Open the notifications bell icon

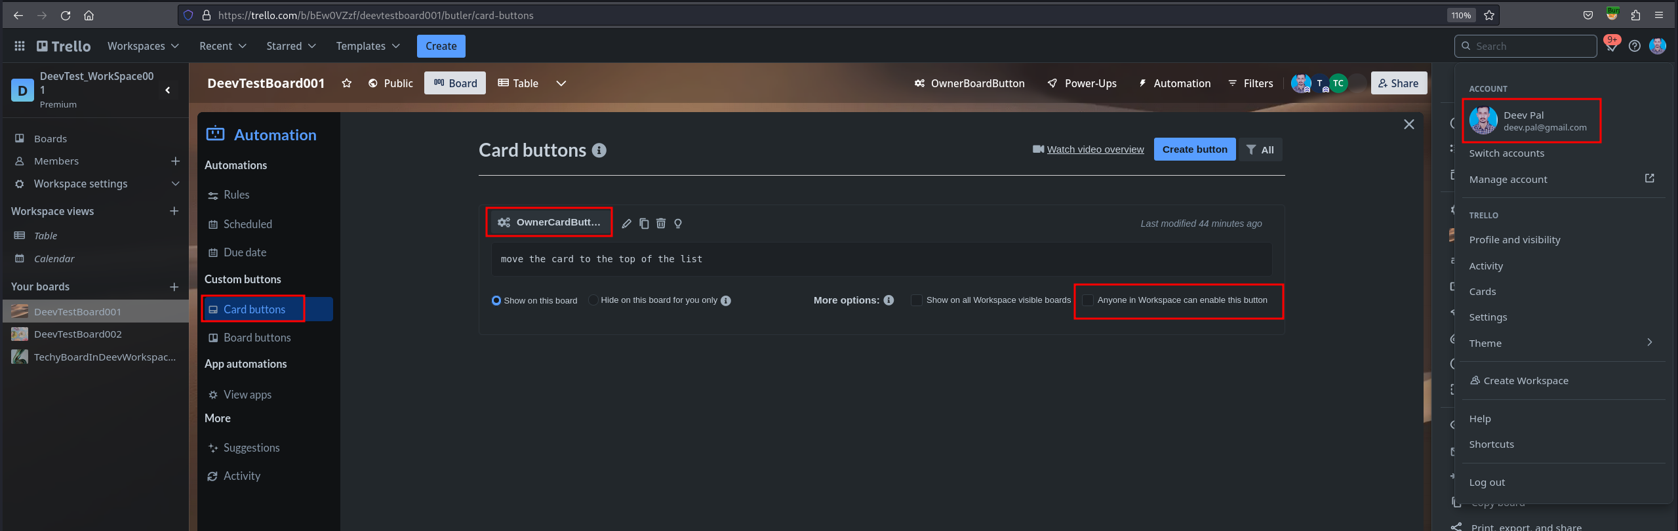click(1611, 46)
